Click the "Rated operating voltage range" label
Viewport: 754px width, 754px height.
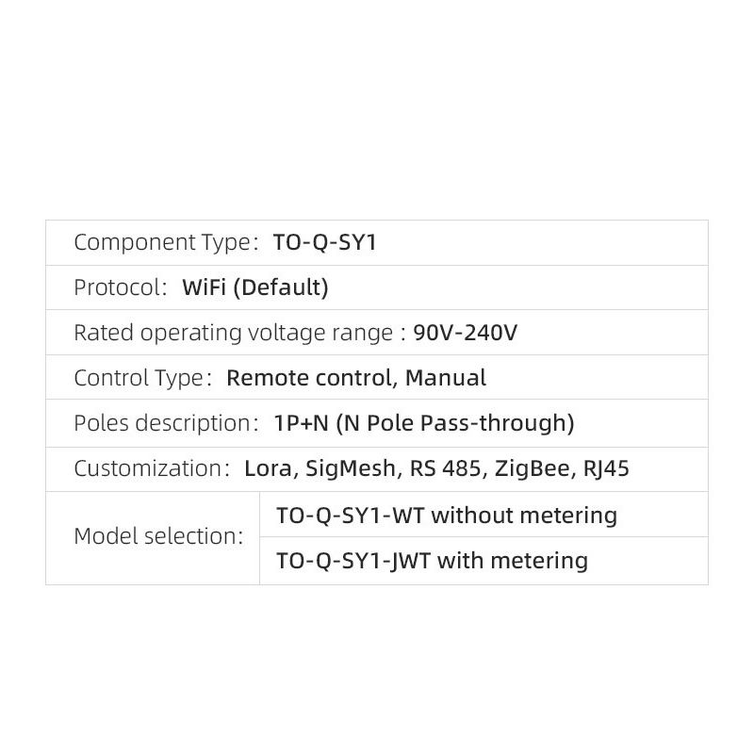[234, 333]
